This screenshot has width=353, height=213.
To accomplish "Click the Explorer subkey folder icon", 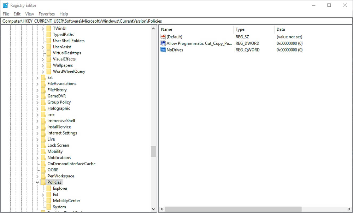I will tap(49, 188).
